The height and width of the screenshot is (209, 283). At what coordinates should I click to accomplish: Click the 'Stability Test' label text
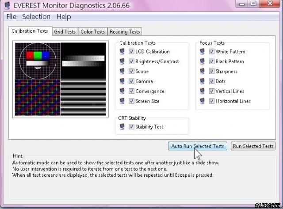pos(149,127)
